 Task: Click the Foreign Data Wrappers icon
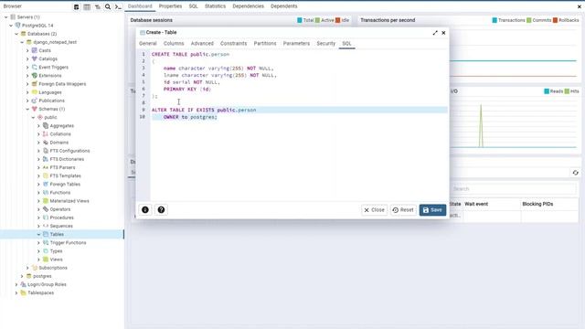pyautogui.click(x=35, y=84)
